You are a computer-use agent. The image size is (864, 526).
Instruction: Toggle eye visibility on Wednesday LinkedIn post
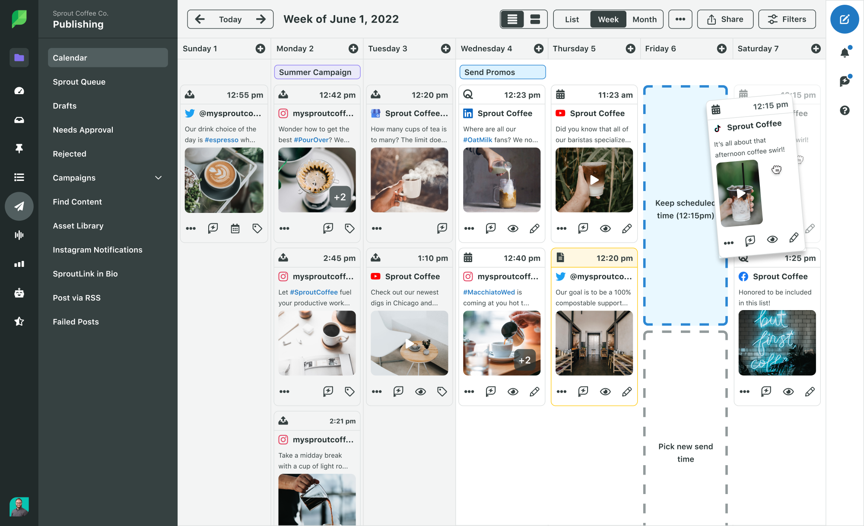tap(513, 228)
